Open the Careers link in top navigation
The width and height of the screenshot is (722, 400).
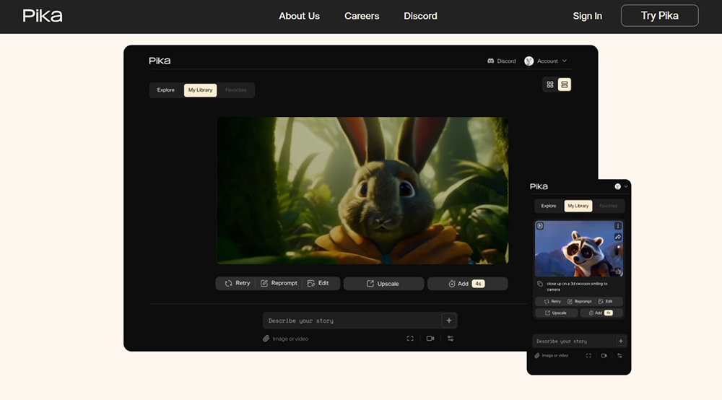point(362,16)
